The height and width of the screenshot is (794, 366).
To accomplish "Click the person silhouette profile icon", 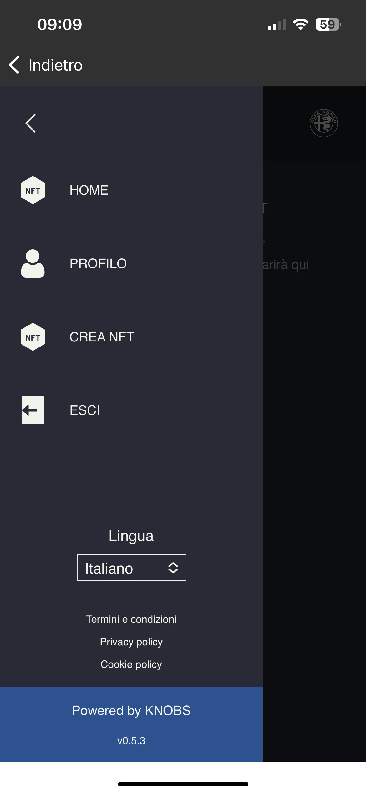I will [x=33, y=263].
